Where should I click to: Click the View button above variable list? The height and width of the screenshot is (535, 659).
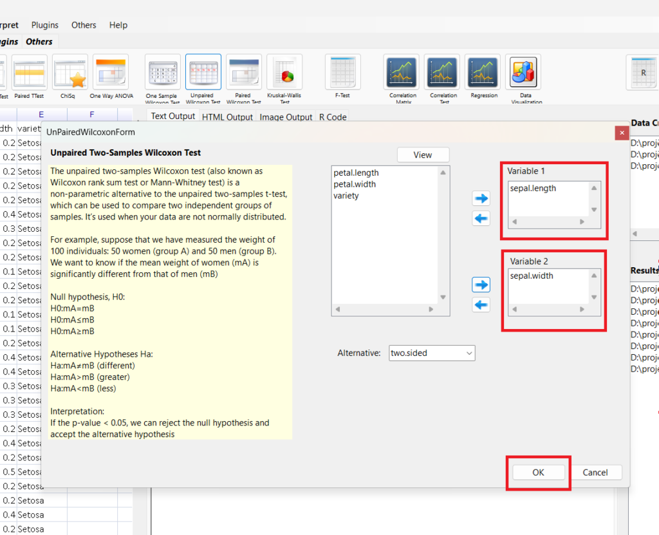(423, 155)
